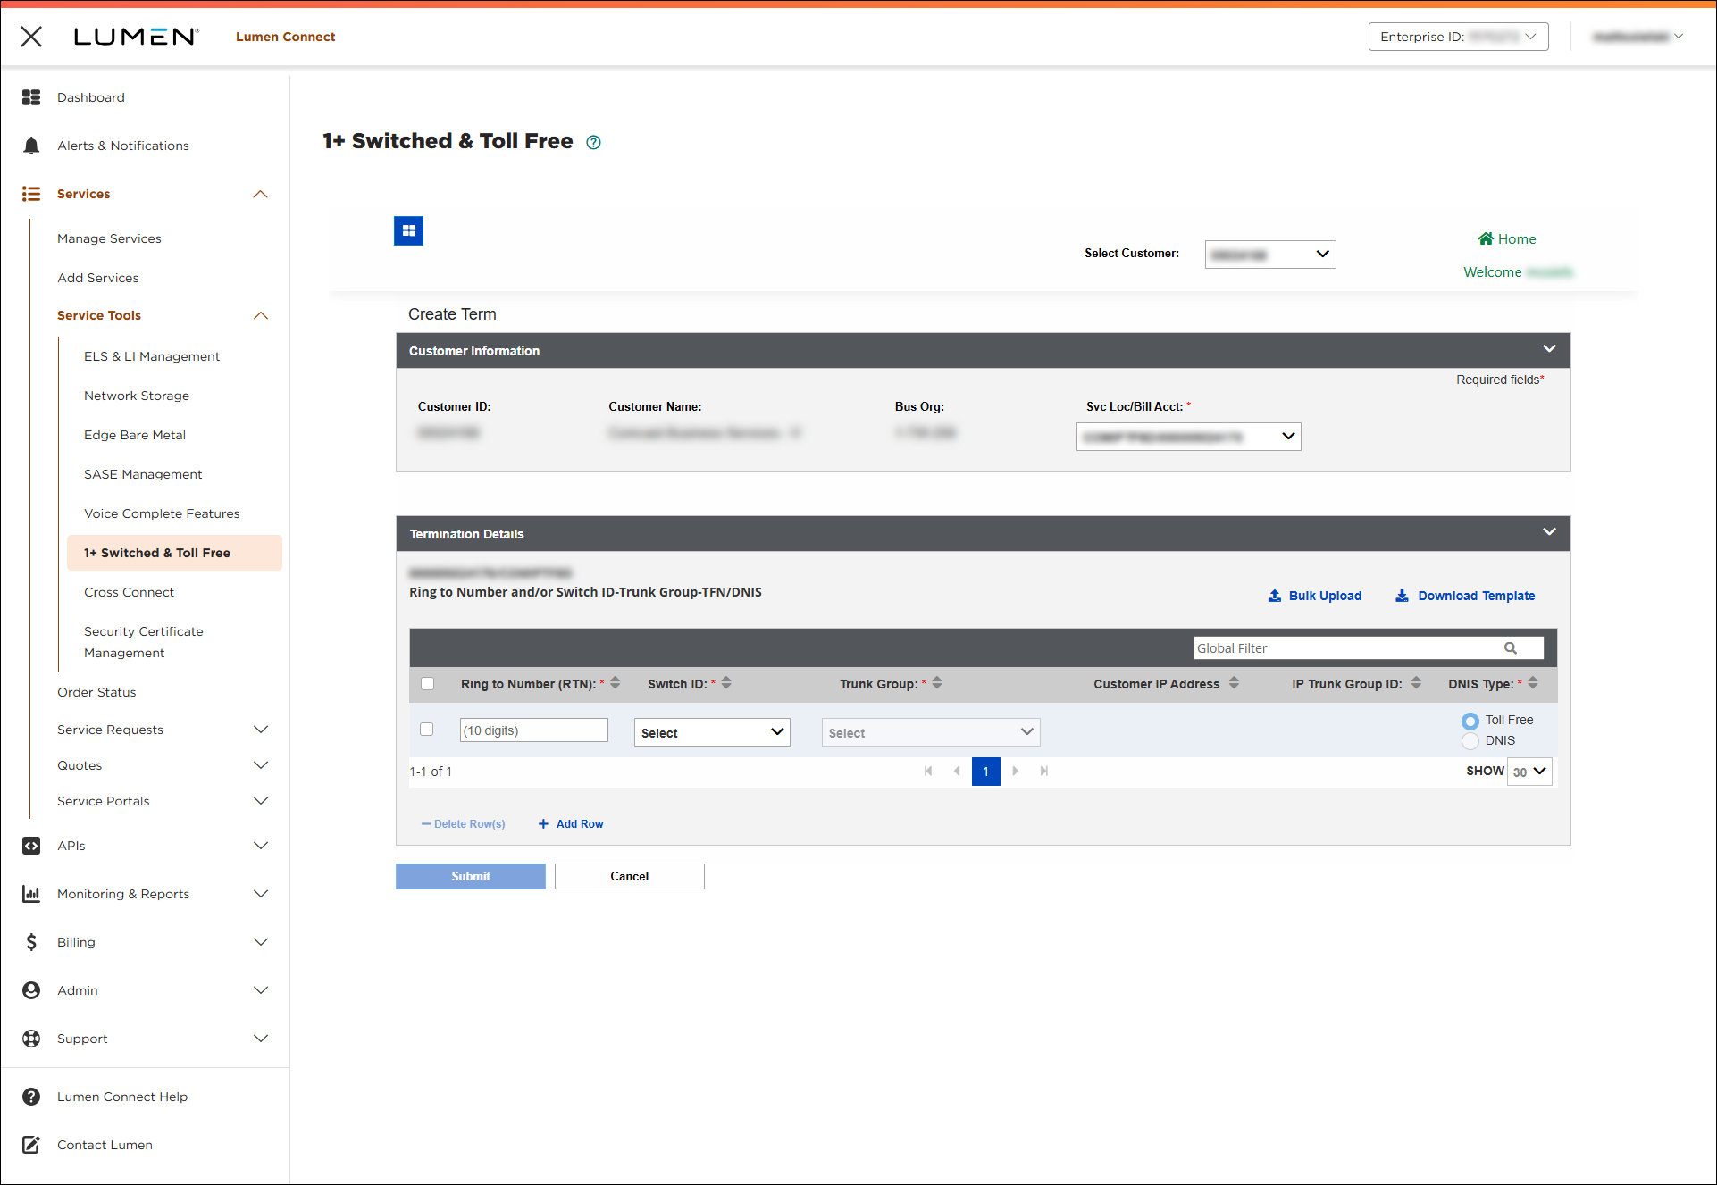The image size is (1717, 1185).
Task: Open ELS & LI Management menu item
Action: pos(152,356)
